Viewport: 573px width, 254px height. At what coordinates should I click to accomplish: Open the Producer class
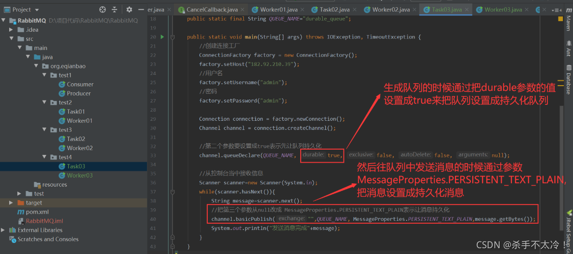(x=79, y=93)
